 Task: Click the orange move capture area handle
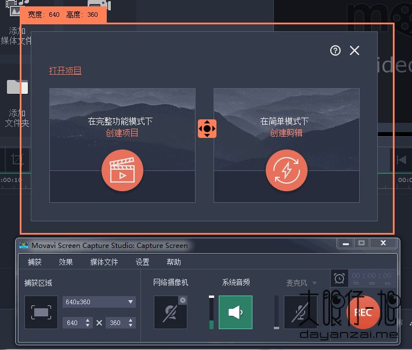click(x=207, y=128)
